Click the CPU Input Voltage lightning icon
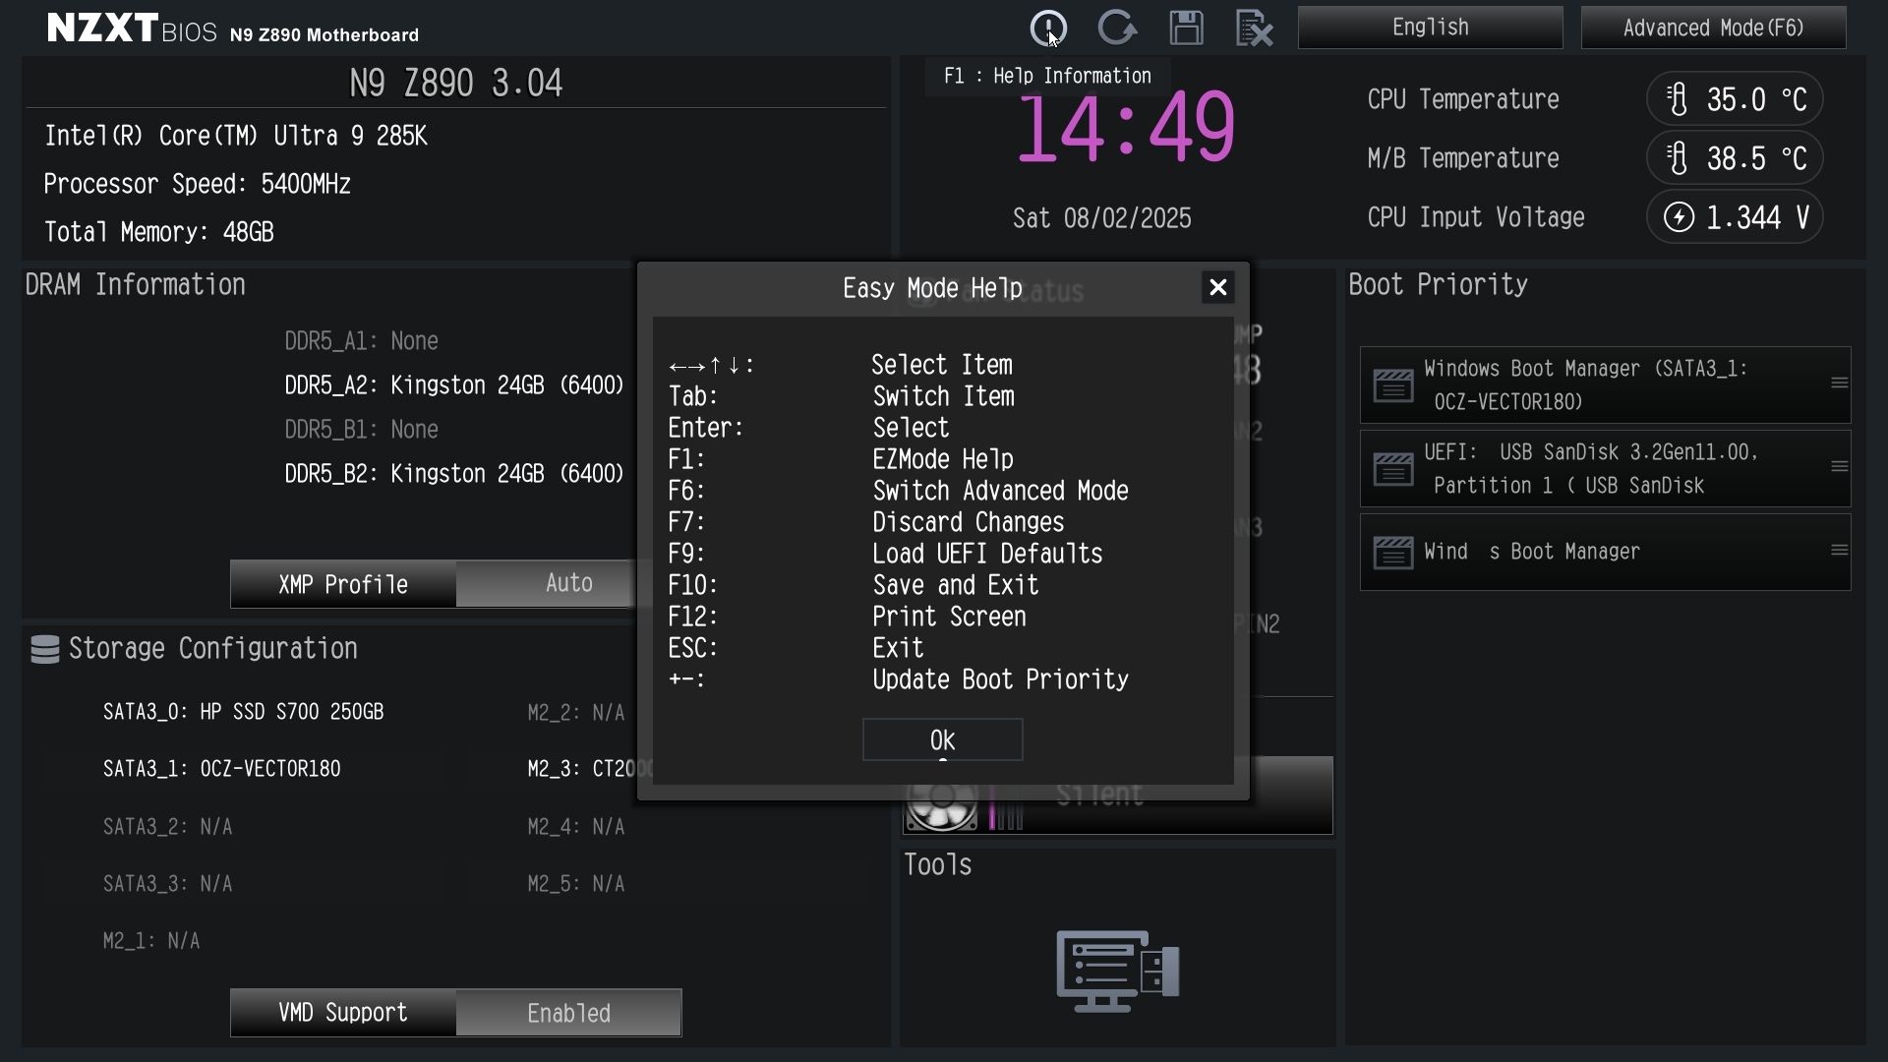The width and height of the screenshot is (1888, 1062). (x=1679, y=217)
